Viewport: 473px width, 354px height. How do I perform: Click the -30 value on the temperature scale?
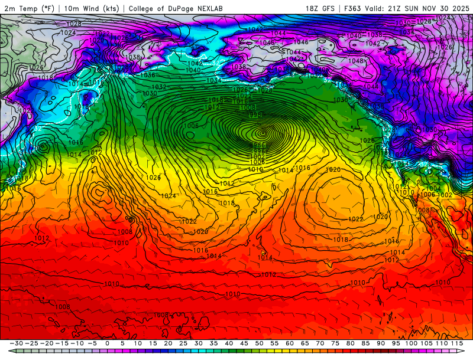pos(17,343)
